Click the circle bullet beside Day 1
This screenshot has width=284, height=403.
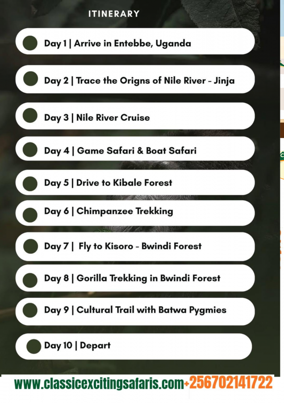tap(30, 43)
